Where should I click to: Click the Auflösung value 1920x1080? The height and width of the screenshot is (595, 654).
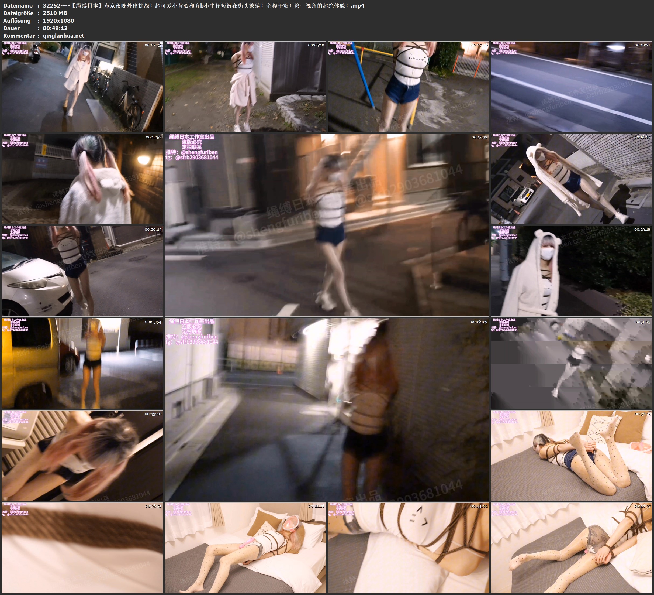coord(58,20)
